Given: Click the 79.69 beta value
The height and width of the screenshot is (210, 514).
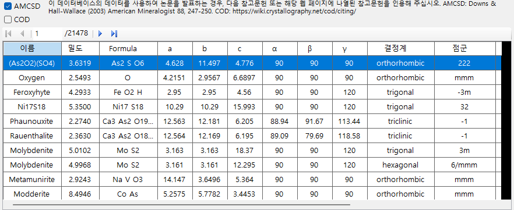Looking at the screenshot, I should pos(315,136).
